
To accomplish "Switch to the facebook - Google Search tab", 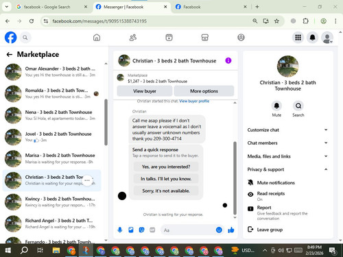I will pos(51,7).
